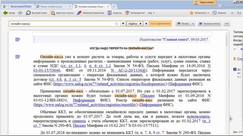Increase font size with large A+
The height and width of the screenshot is (136, 243).
coord(239,13)
